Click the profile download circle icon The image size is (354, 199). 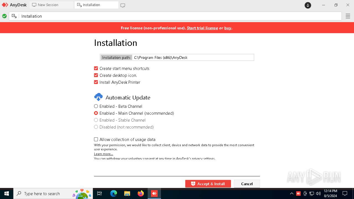[308, 5]
